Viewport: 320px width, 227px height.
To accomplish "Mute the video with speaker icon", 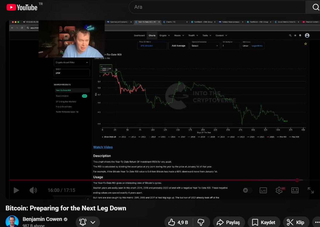I will 33,190.
